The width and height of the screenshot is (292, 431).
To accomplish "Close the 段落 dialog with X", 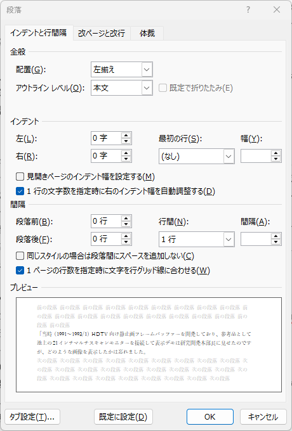I will [x=277, y=10].
